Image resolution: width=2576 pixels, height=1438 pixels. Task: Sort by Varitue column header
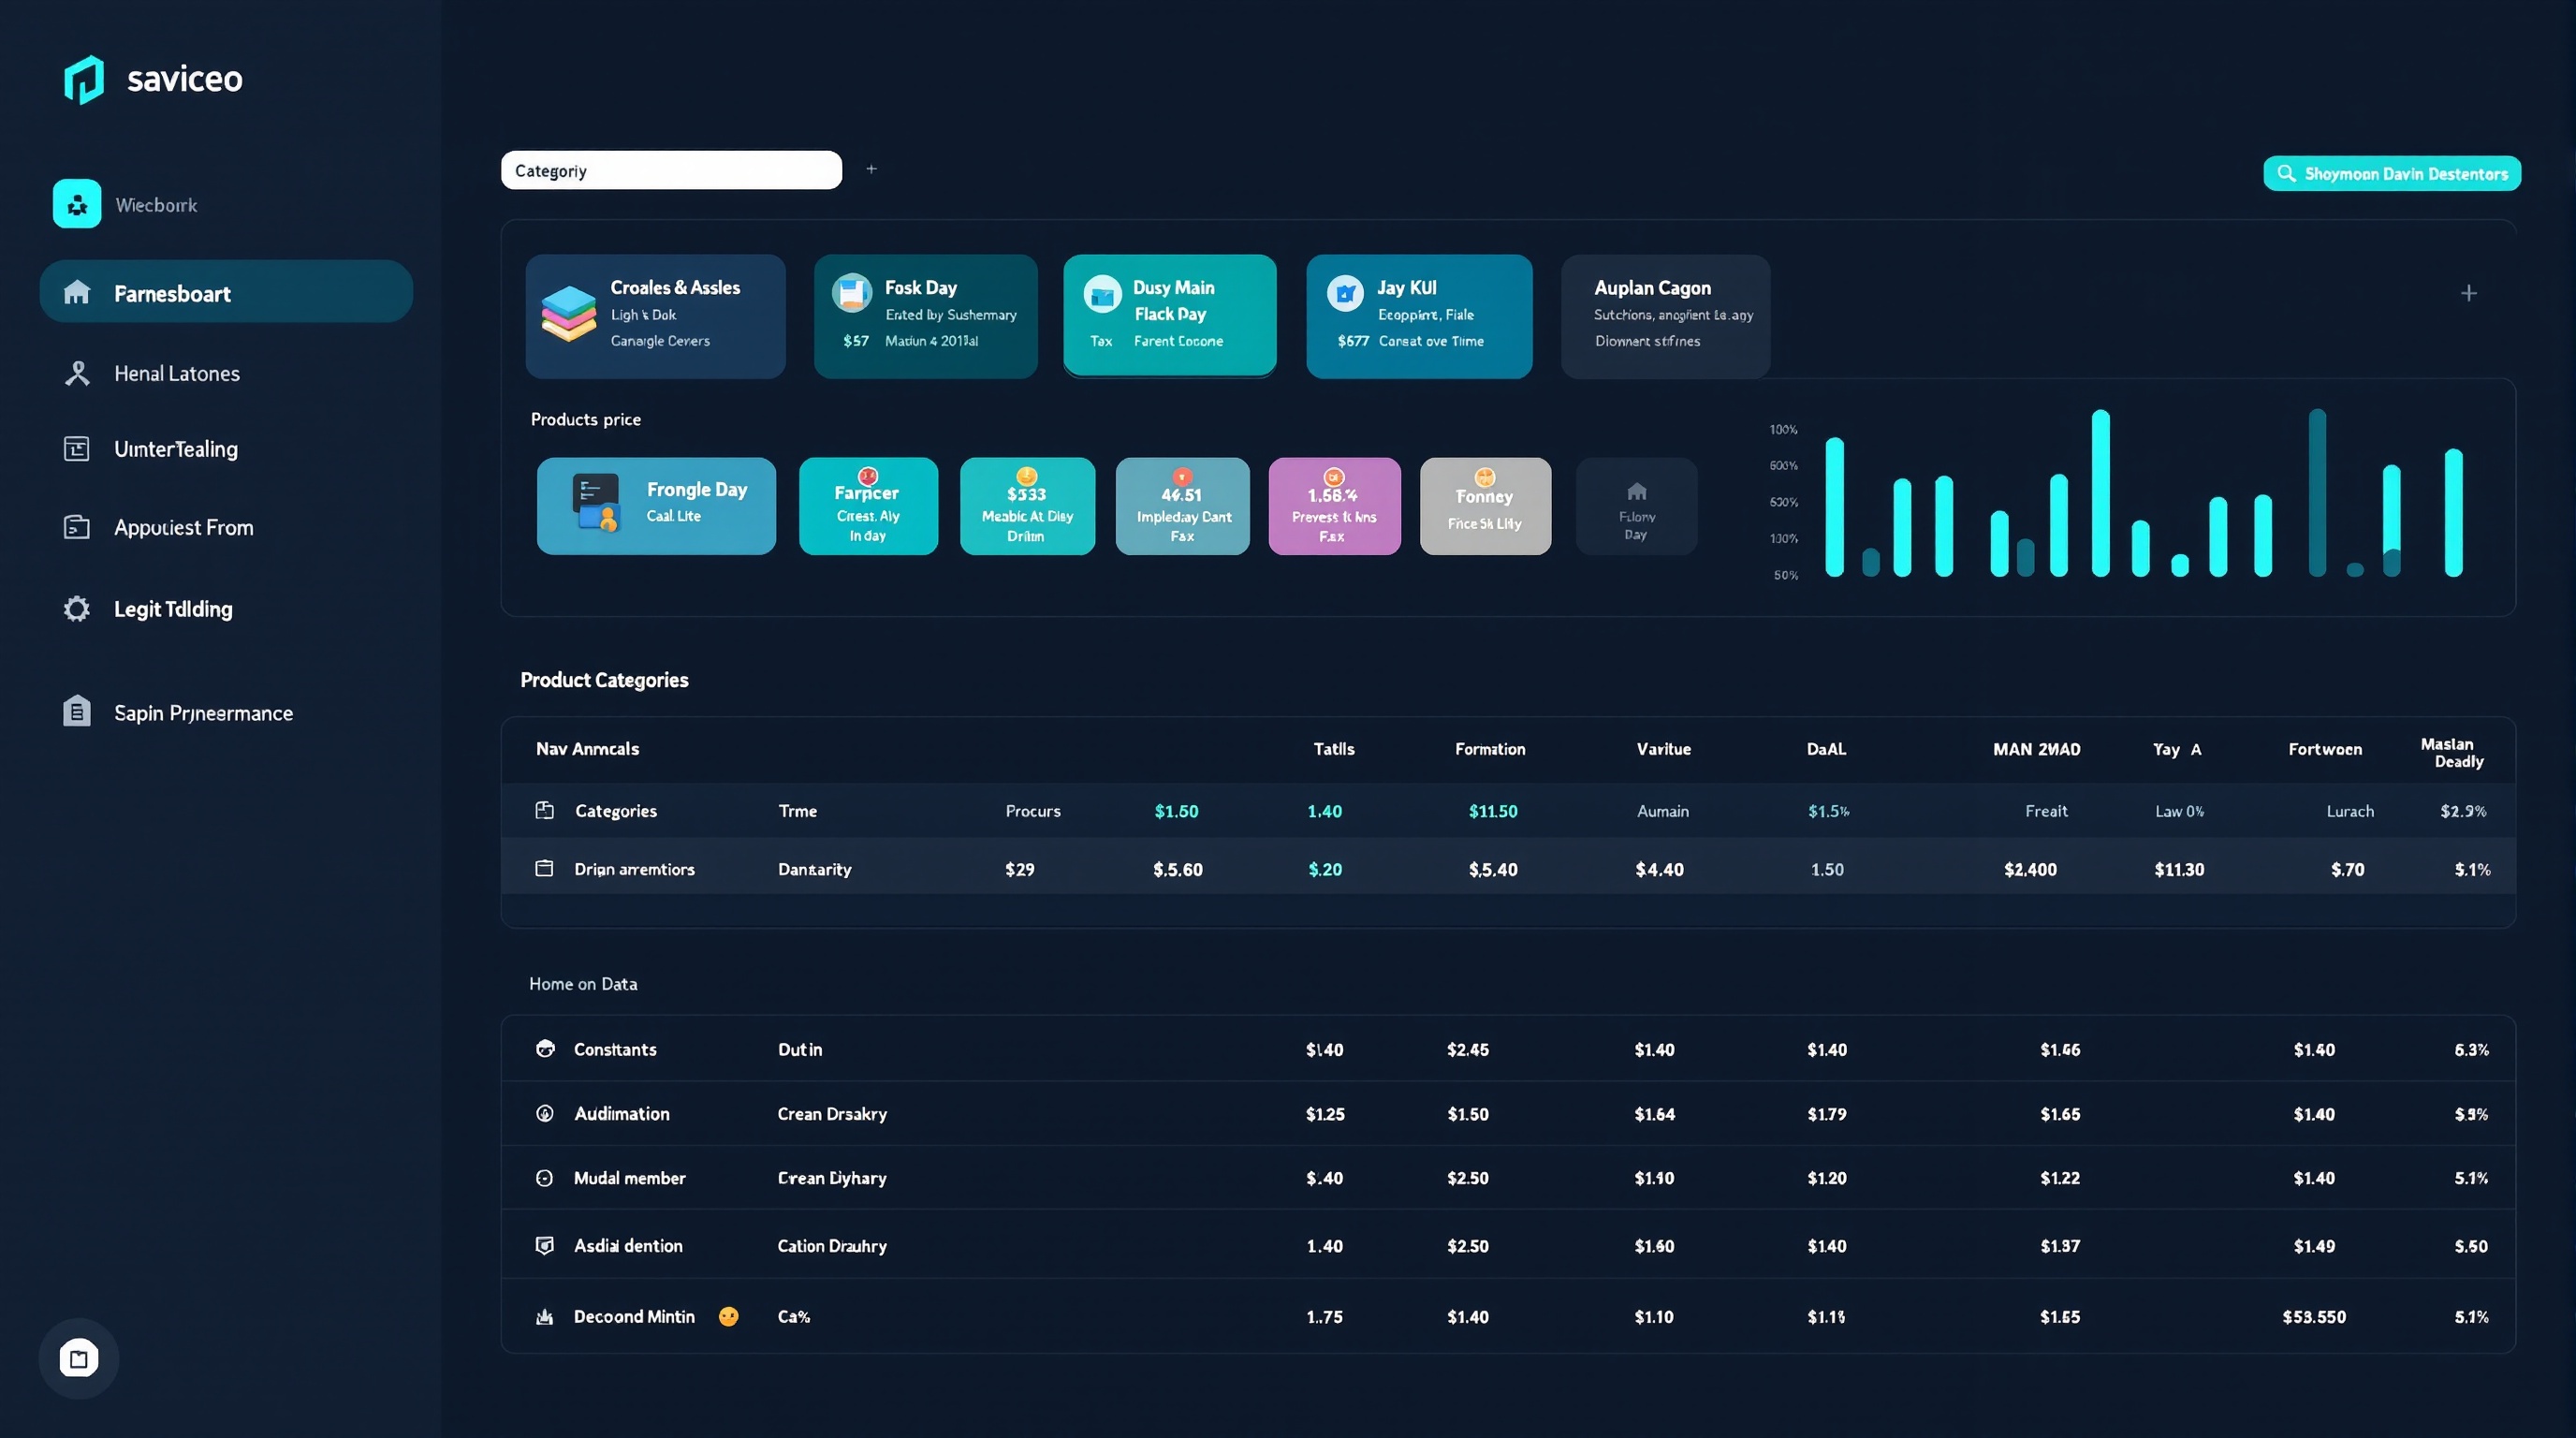click(1663, 749)
